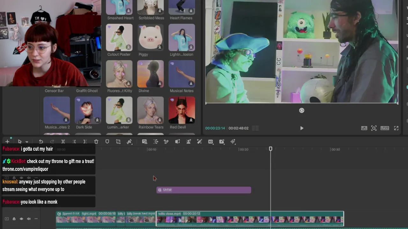This screenshot has width=408, height=229.
Task: Select the Rainbow Tears effect thumbnail
Action: [x=150, y=110]
